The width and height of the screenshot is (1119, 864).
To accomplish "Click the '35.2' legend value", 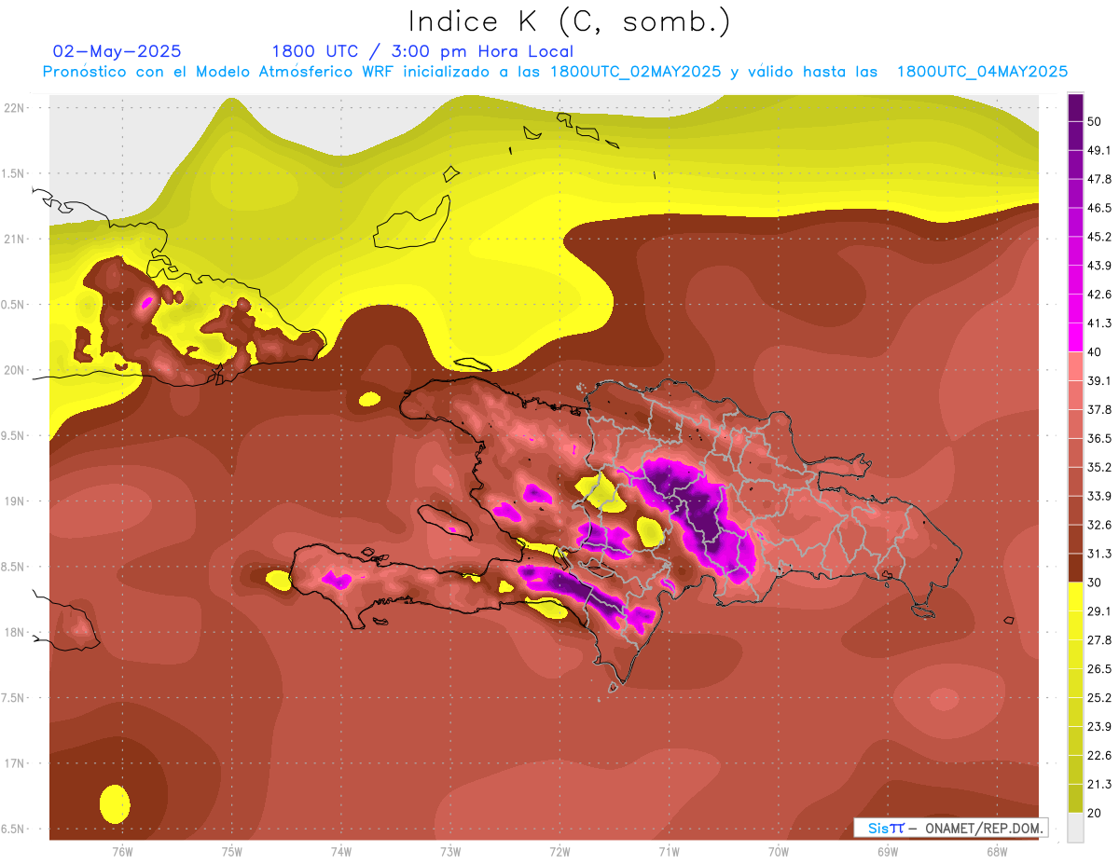I will pyautogui.click(x=1099, y=467).
